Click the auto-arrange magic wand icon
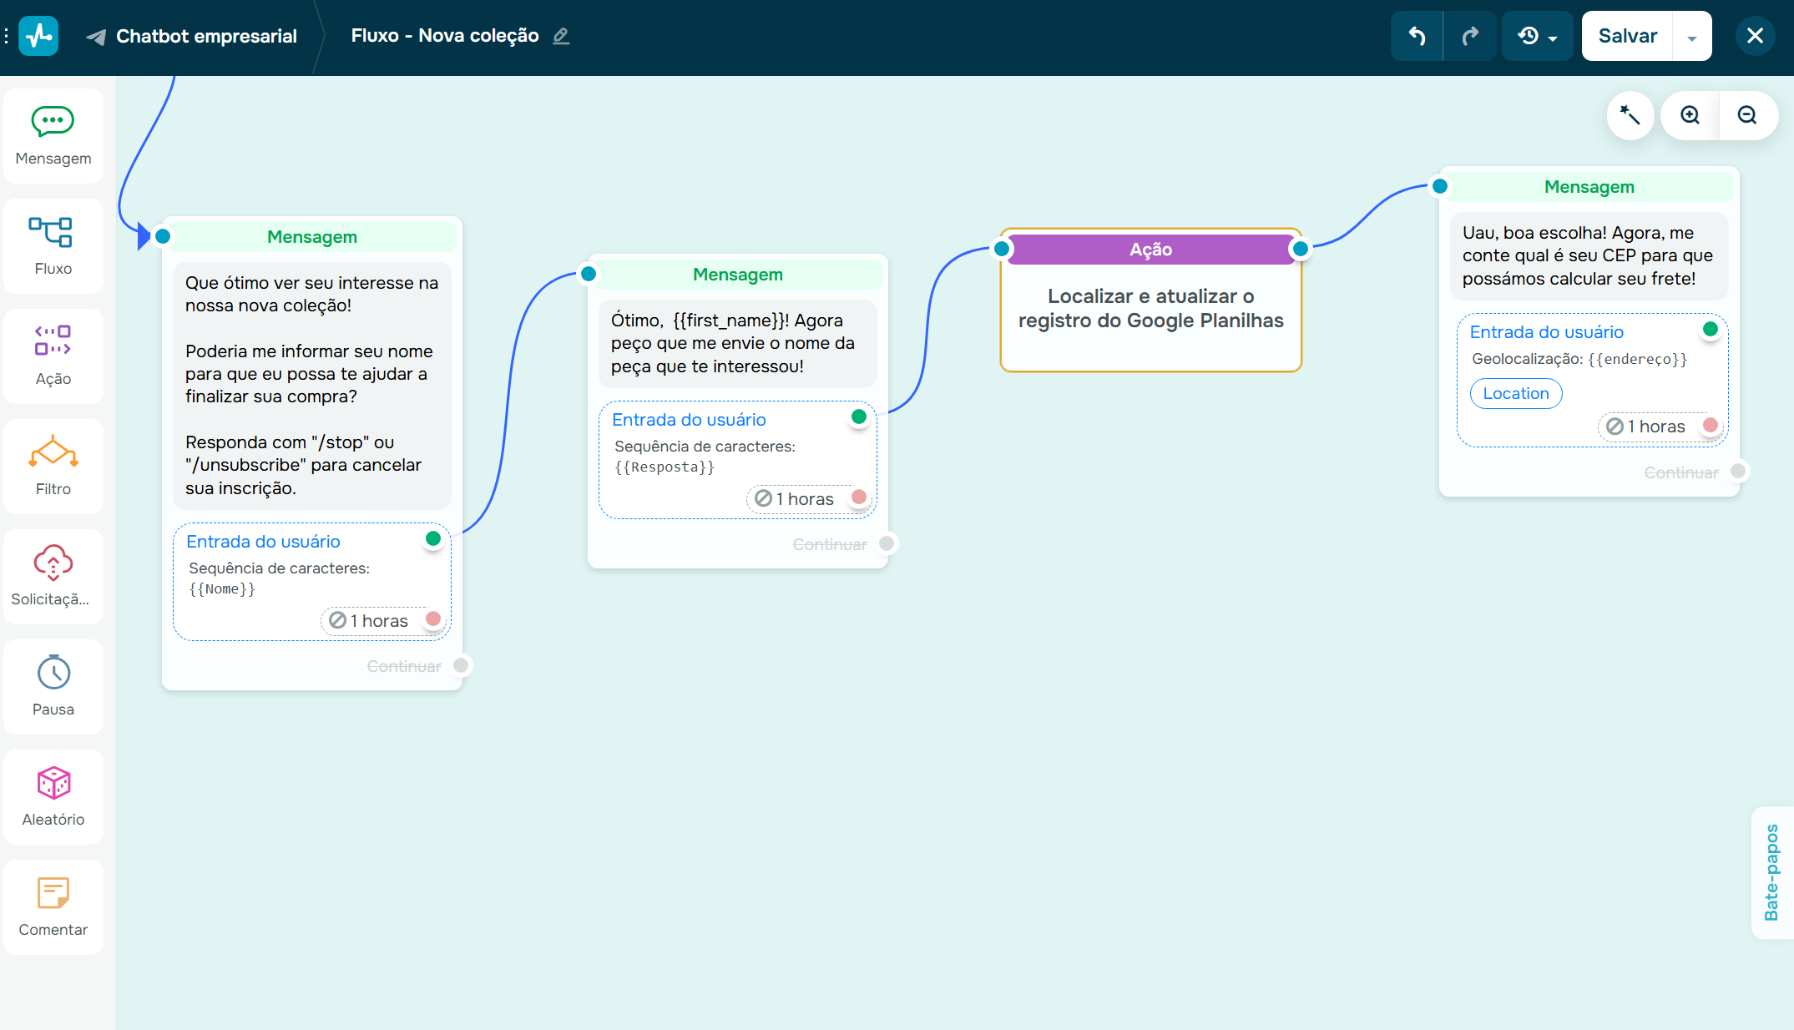Image resolution: width=1794 pixels, height=1030 pixels. (x=1630, y=115)
